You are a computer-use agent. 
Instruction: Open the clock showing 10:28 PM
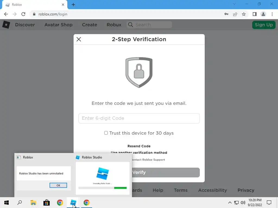click(255, 203)
